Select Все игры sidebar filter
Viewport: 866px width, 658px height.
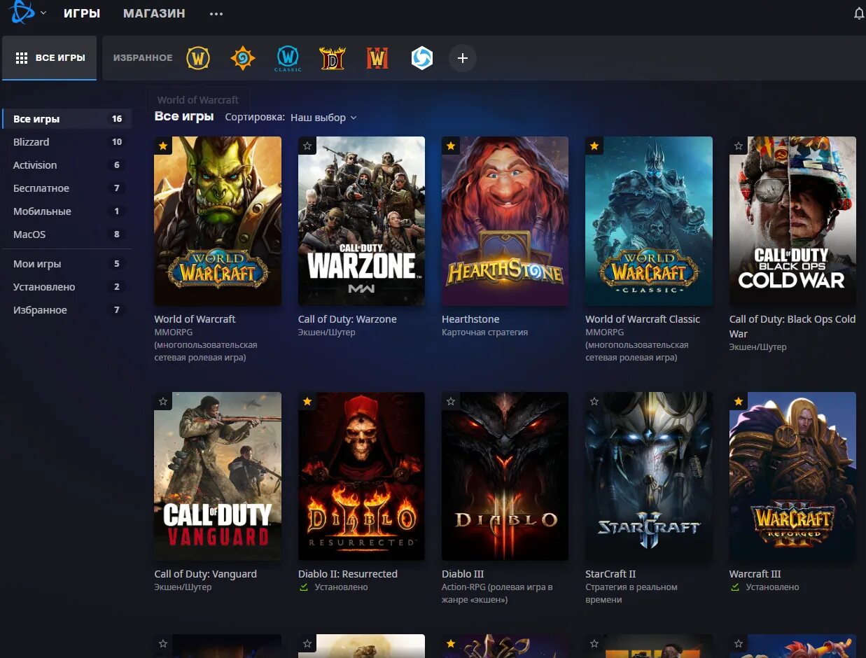pos(67,119)
